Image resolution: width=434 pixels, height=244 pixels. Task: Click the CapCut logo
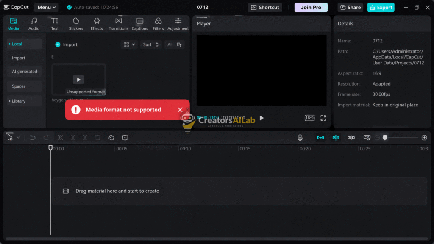click(x=16, y=7)
